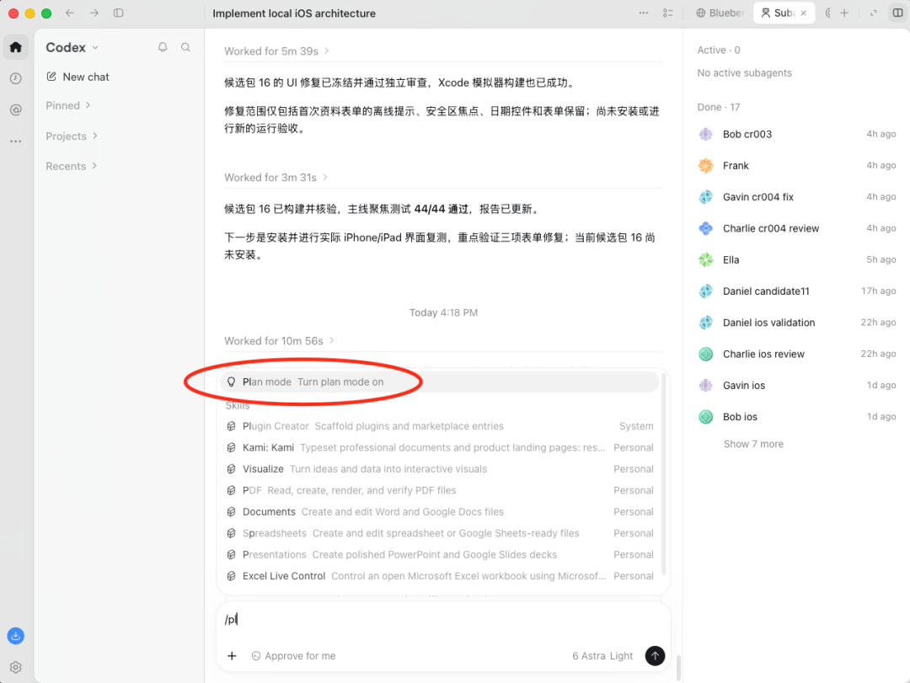Click the Done · 17 header

coord(719,107)
